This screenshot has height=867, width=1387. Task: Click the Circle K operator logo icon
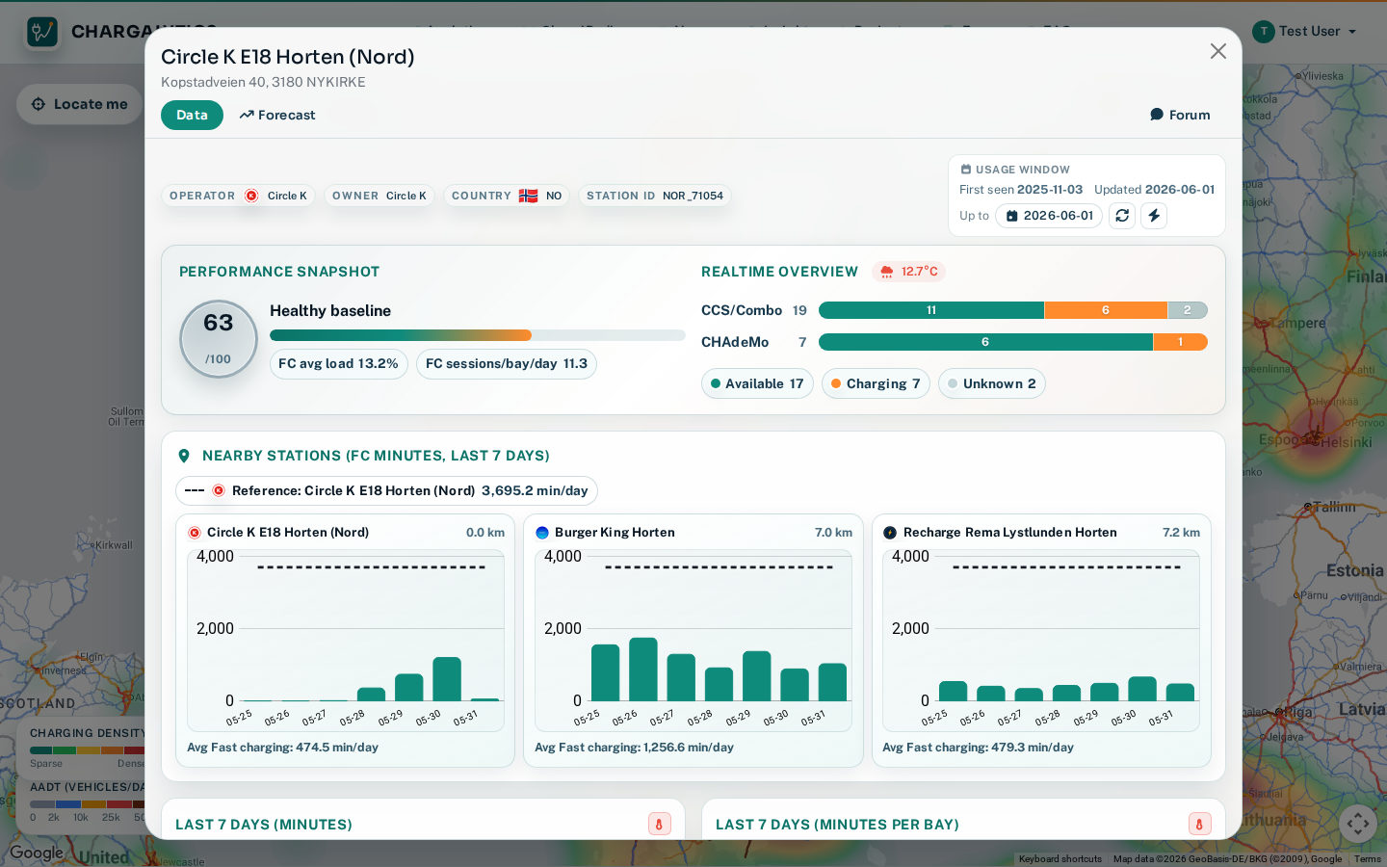(251, 196)
